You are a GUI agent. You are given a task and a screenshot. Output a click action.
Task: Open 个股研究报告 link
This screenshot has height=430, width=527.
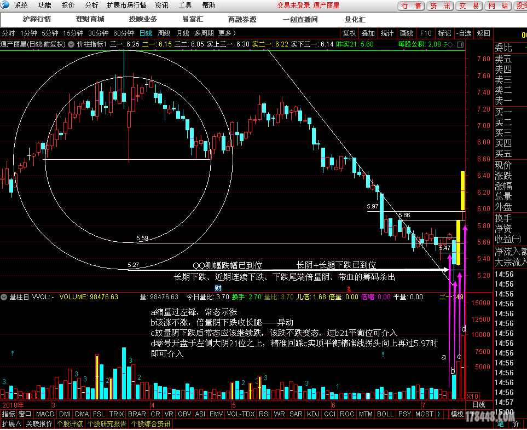pyautogui.click(x=107, y=424)
